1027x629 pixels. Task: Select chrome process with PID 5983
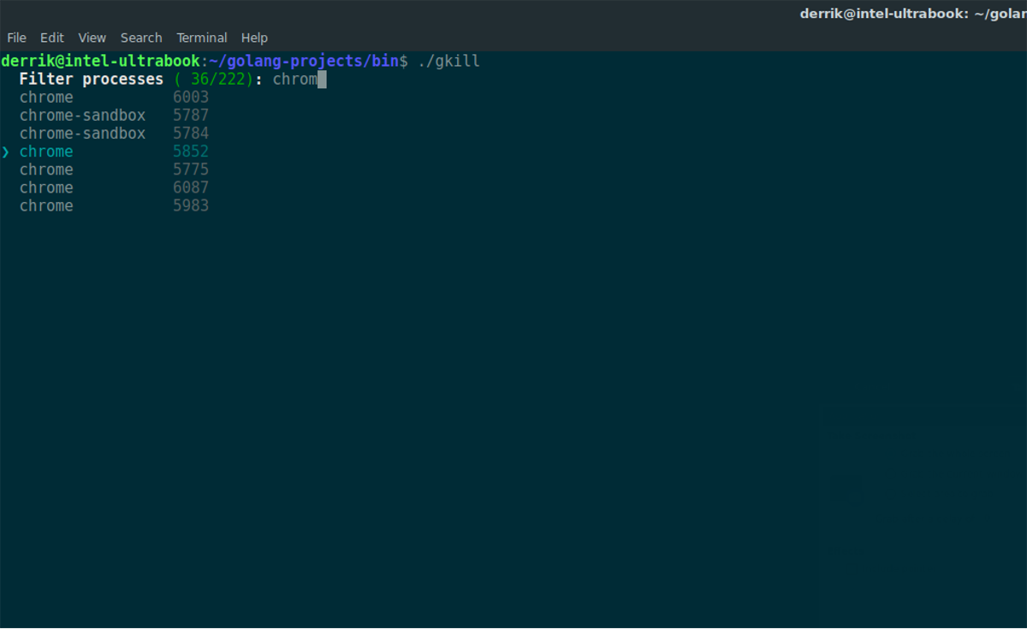click(114, 206)
